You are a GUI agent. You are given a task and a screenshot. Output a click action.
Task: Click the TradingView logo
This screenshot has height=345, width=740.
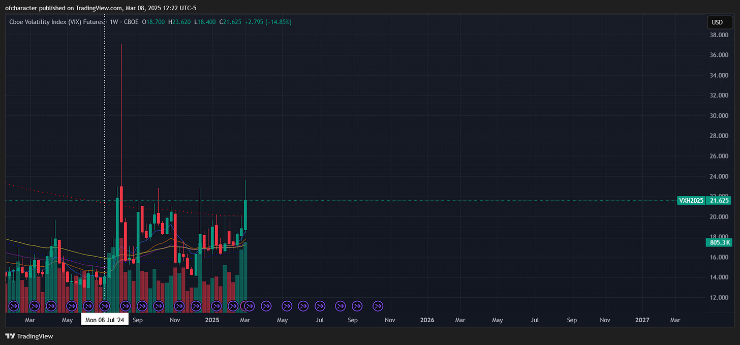(29, 336)
